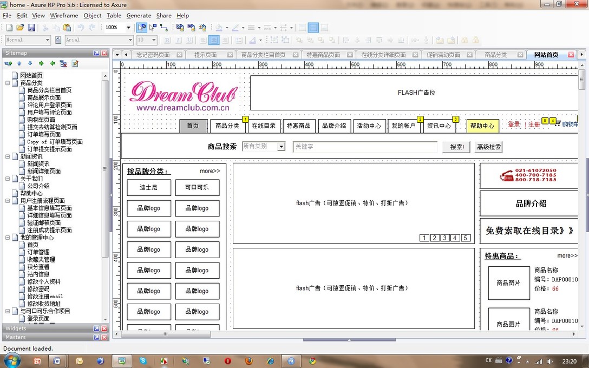Collapse the 商品分类 tree node

click(x=8, y=83)
